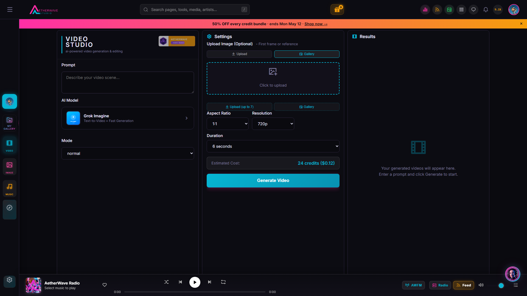Click the track progress bar

coord(195,292)
